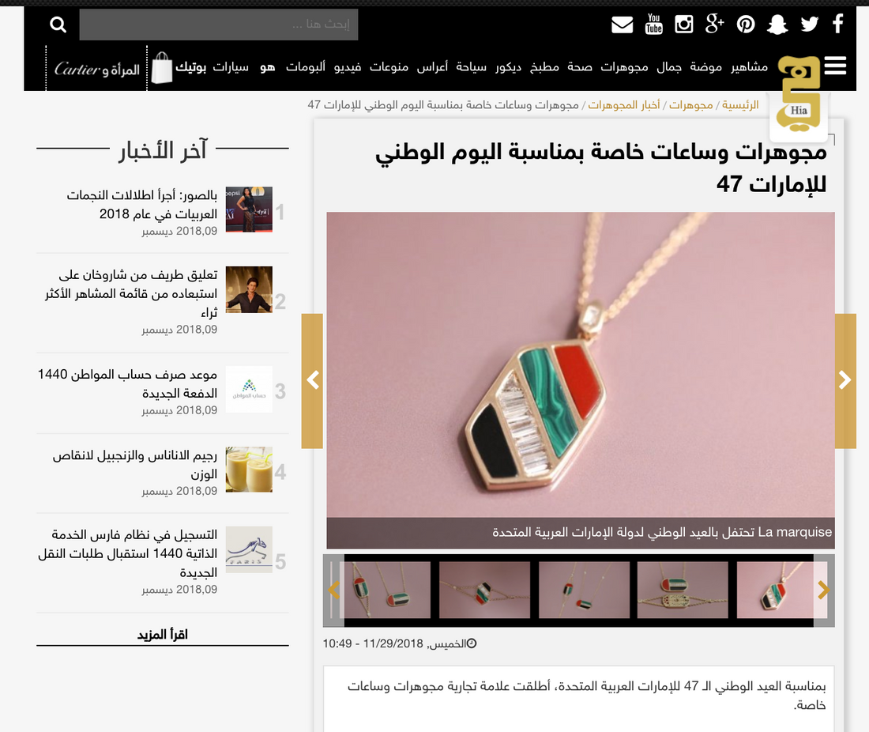
Task: Expand the hamburger main menu
Action: pos(835,66)
